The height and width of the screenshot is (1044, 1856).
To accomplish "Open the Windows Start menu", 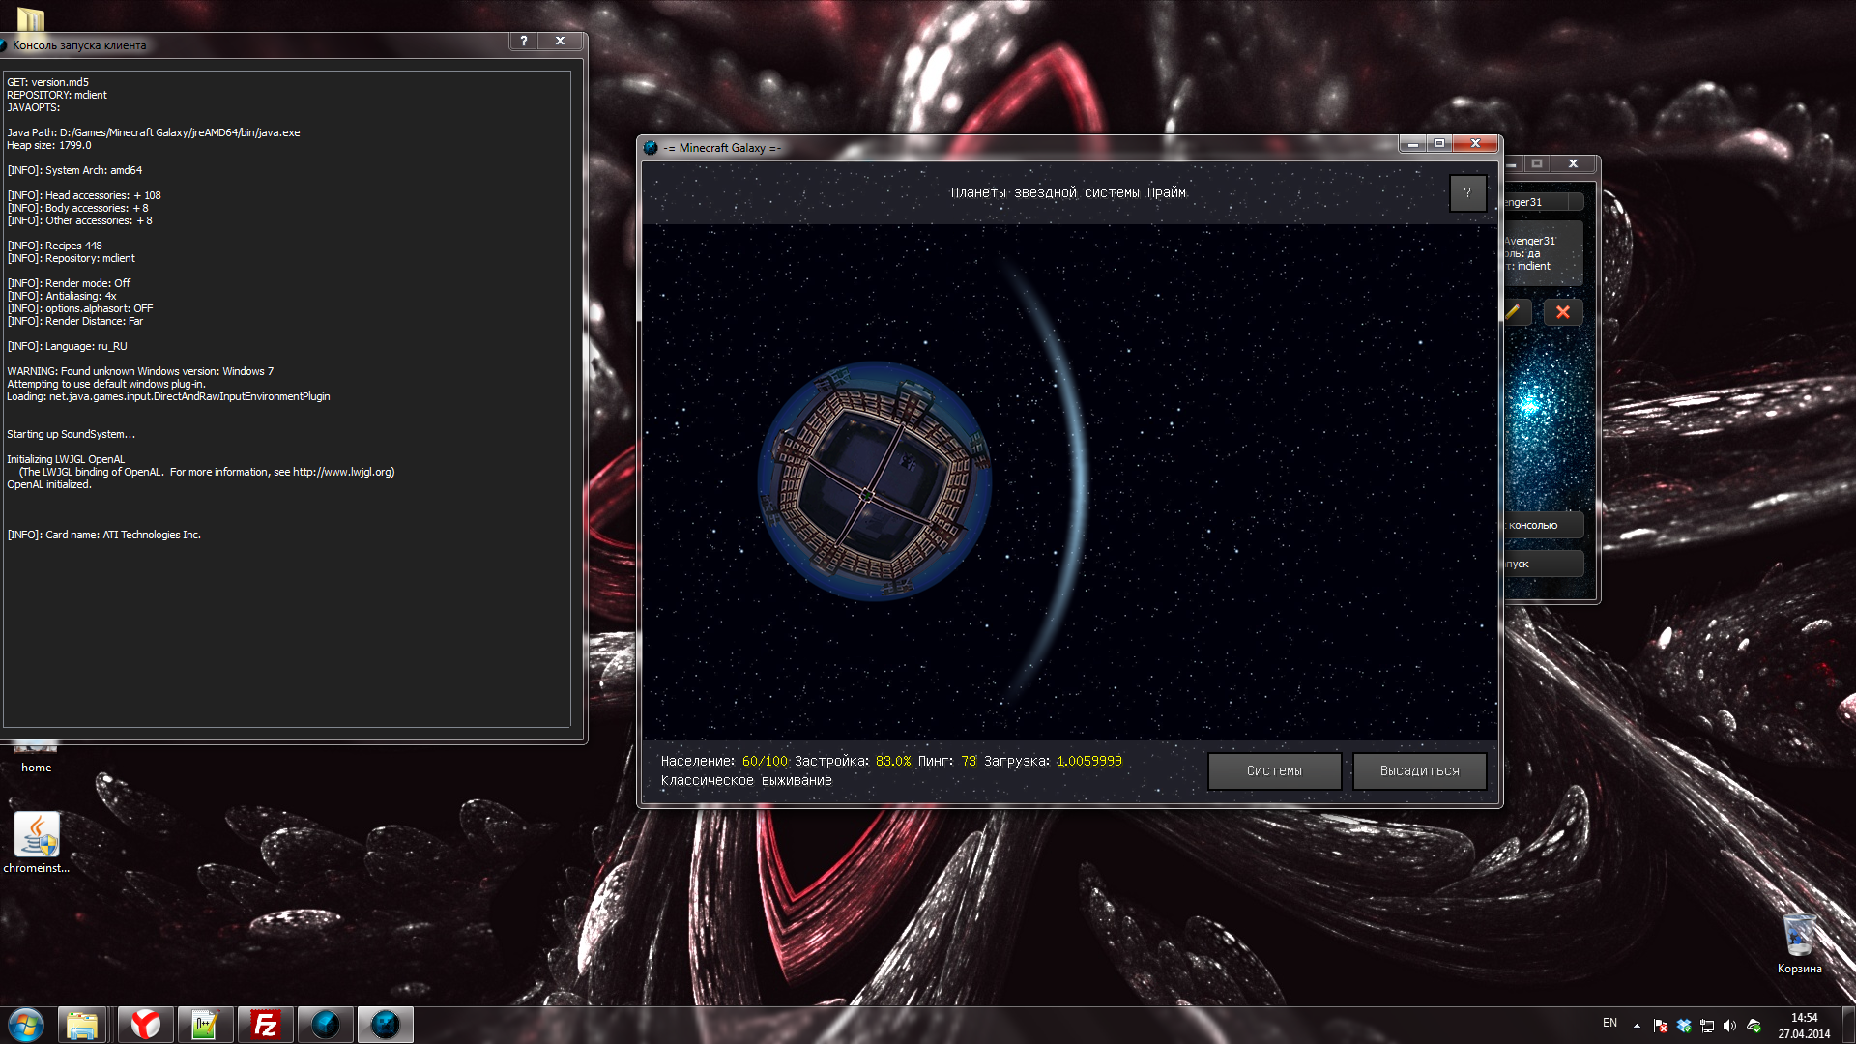I will pyautogui.click(x=26, y=1025).
